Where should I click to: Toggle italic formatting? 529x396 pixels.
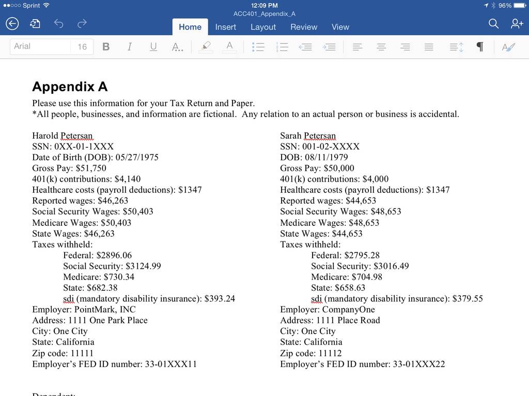(130, 46)
